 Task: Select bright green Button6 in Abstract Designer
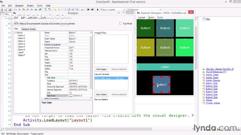click(x=185, y=47)
